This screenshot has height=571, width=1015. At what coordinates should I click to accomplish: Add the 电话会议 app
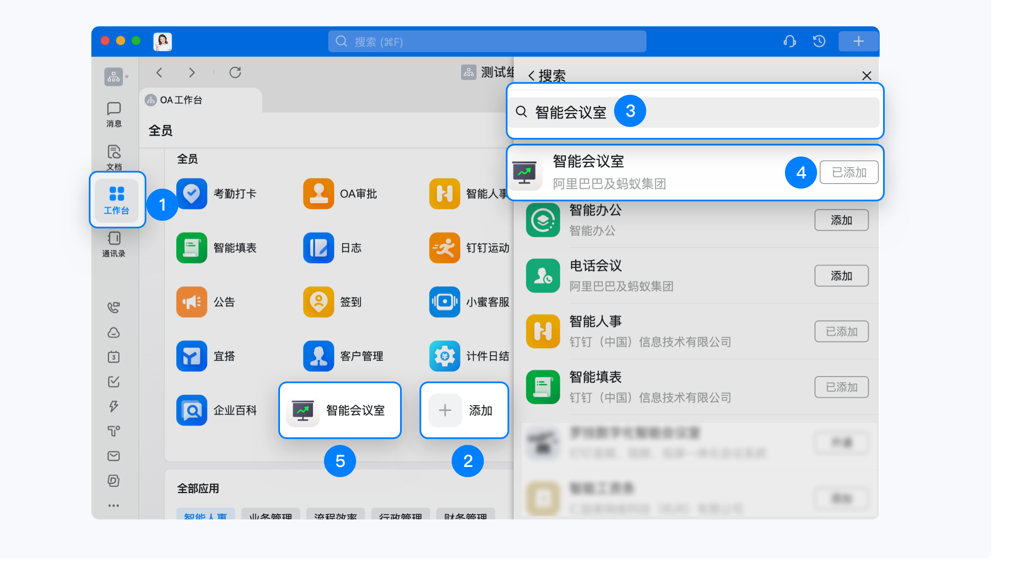click(x=842, y=276)
